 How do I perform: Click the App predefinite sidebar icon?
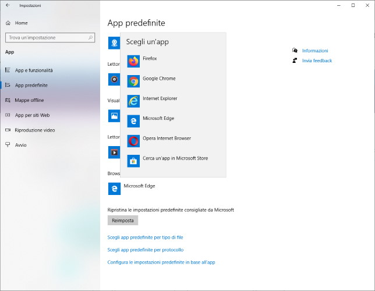click(8, 85)
